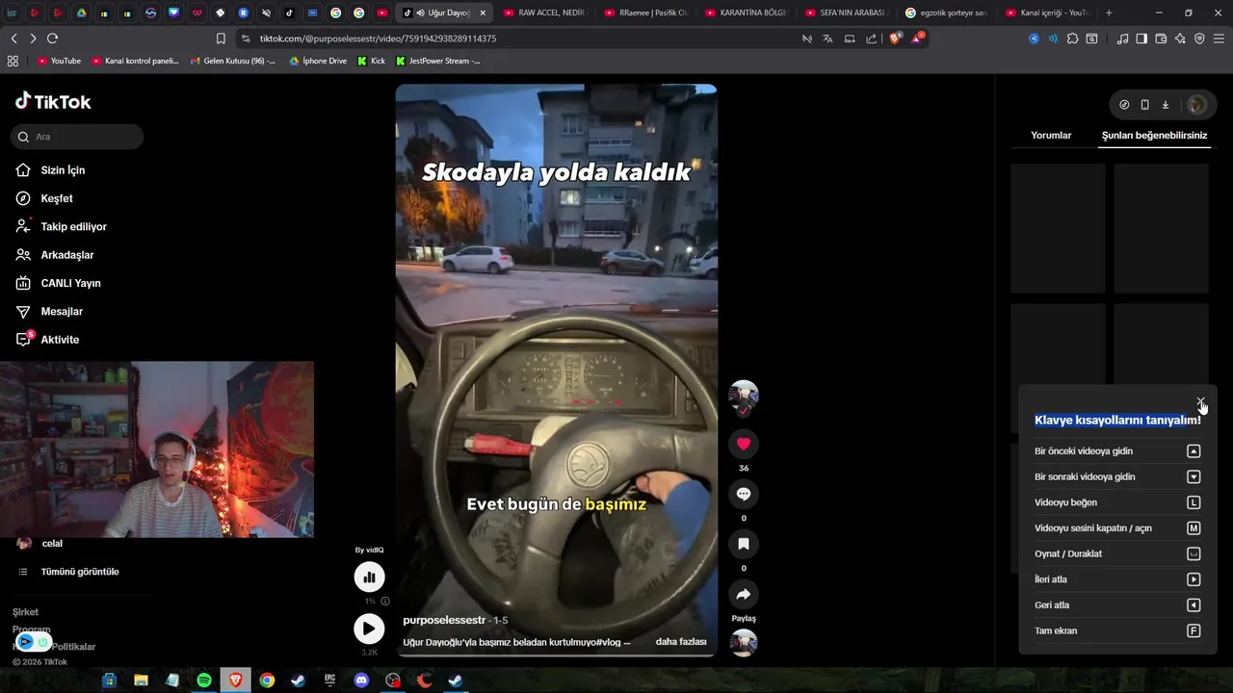Click the compass icon at top right
The image size is (1233, 693).
[x=1124, y=105]
